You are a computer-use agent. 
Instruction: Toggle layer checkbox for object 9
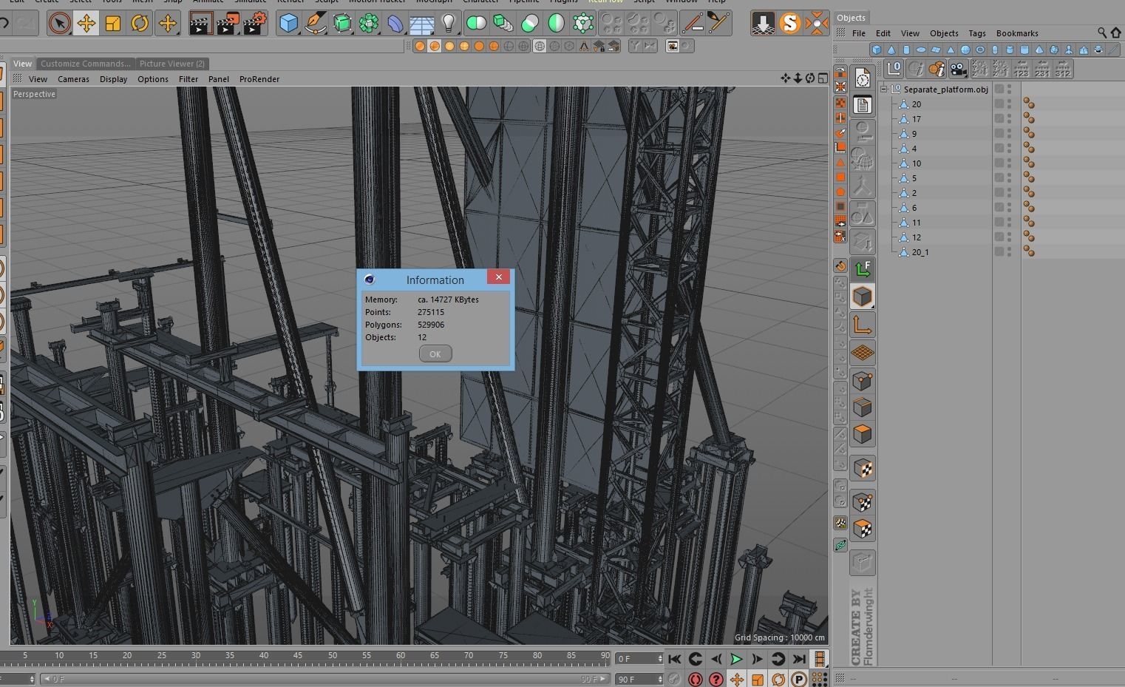tap(999, 134)
